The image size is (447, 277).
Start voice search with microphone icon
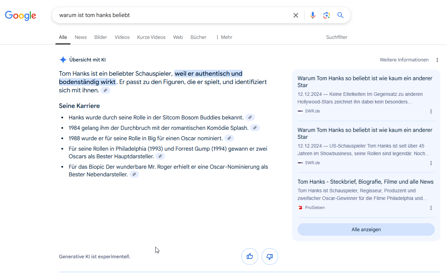[x=313, y=15]
